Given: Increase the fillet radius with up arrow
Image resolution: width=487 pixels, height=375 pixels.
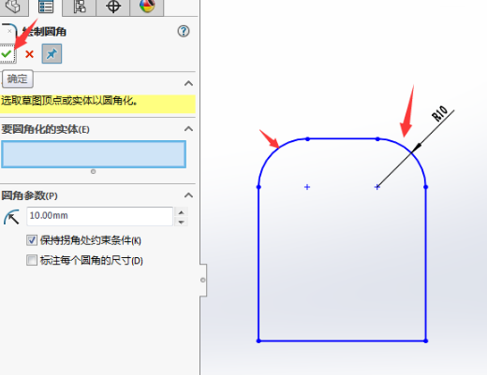Looking at the screenshot, I should (181, 212).
